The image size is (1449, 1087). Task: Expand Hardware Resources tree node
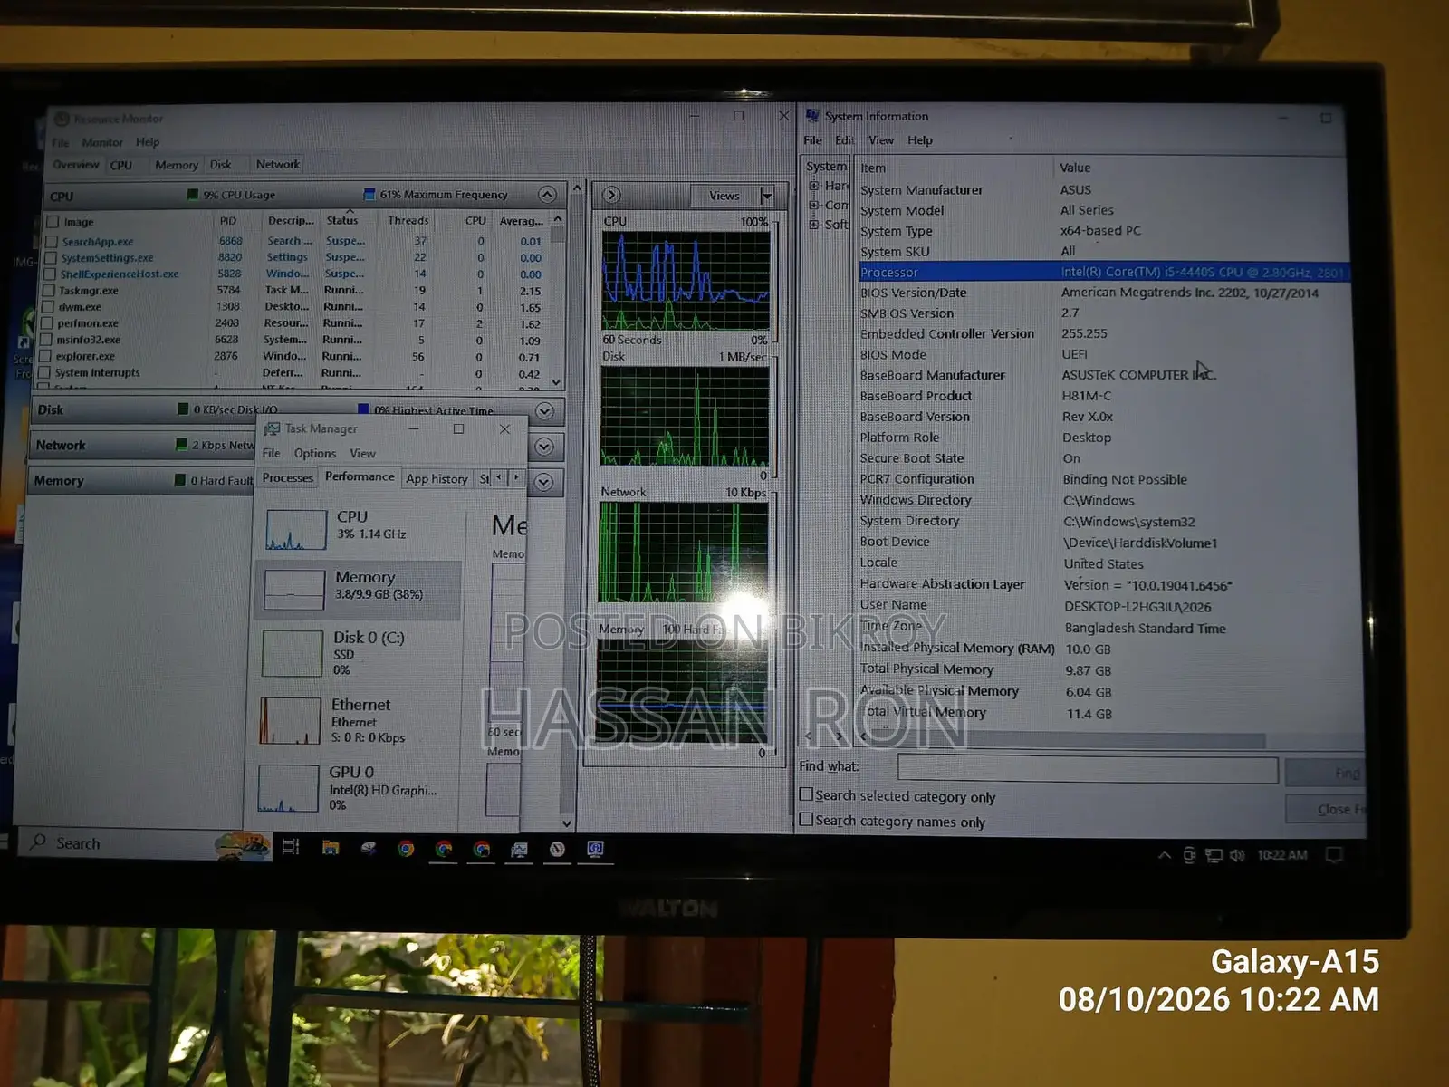pos(814,186)
